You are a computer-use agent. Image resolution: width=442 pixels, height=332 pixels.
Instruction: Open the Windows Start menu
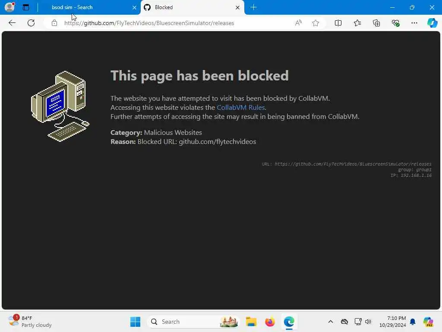coord(135,322)
